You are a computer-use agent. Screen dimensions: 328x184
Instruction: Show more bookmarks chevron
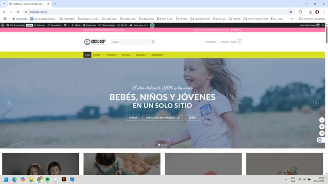click(292, 19)
